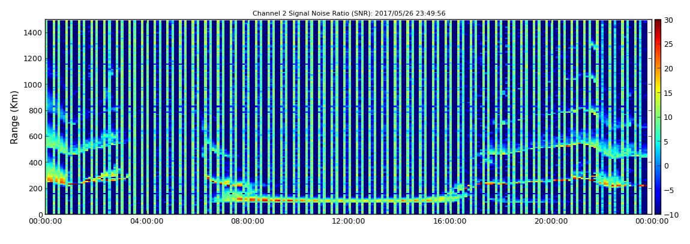Click the colorbar label 10
Image resolution: width=690 pixels, height=244 pixels.
pyautogui.click(x=670, y=118)
